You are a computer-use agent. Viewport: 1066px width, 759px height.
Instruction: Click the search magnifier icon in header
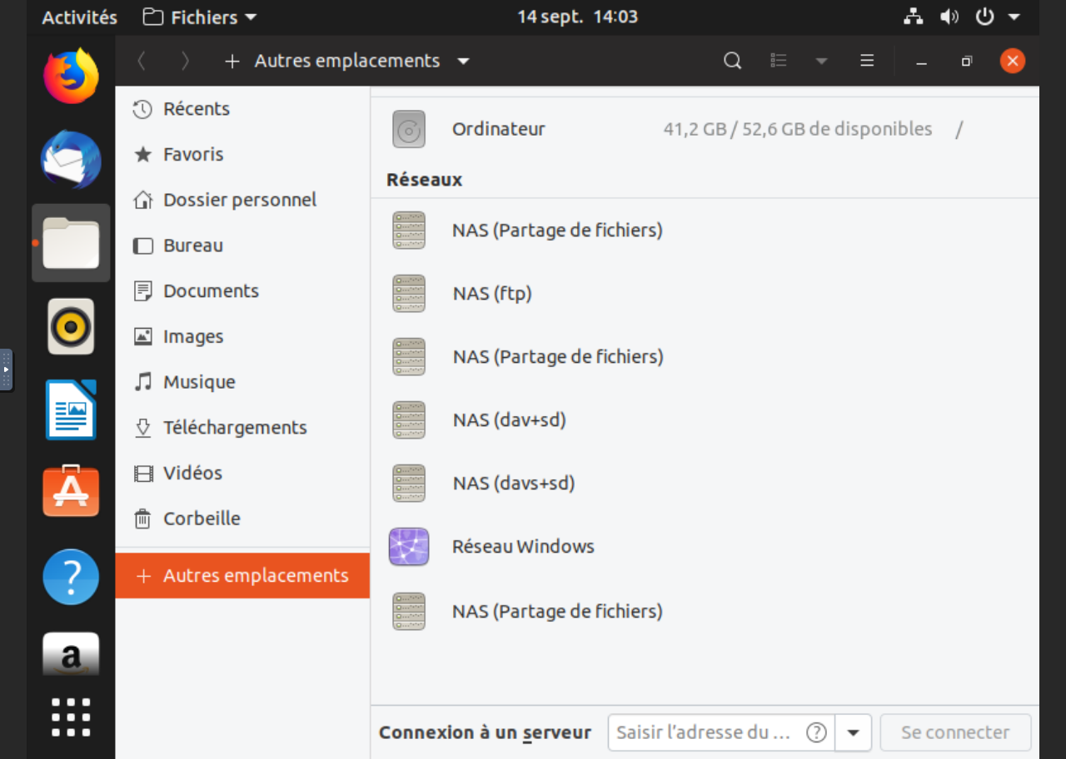pos(732,61)
